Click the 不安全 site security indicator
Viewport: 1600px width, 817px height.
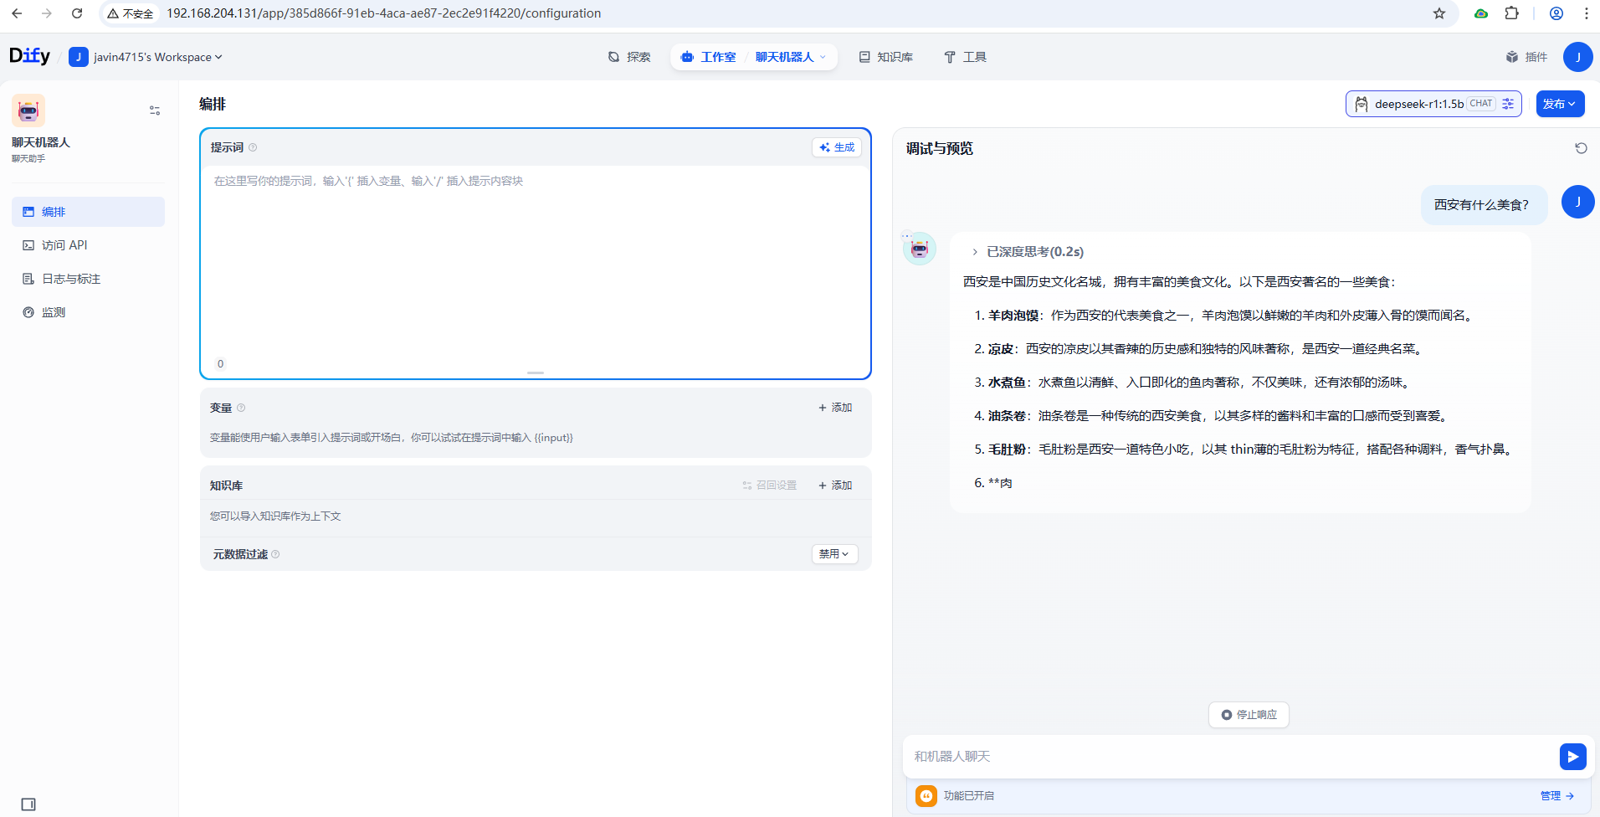[x=130, y=13]
